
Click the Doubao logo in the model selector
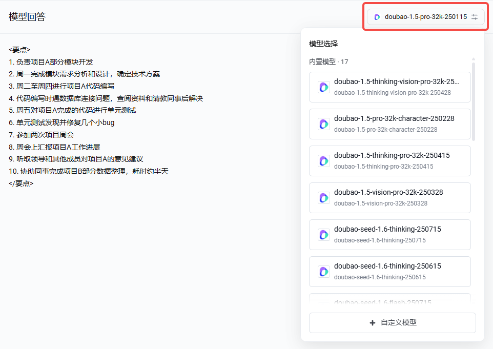(377, 17)
